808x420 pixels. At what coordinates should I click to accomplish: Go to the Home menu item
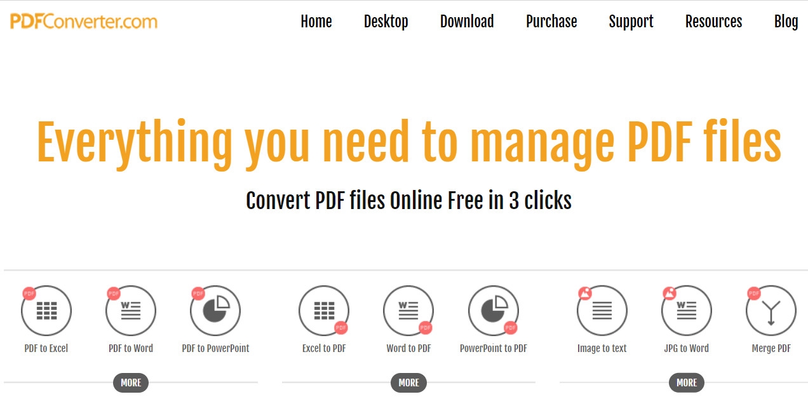[316, 22]
